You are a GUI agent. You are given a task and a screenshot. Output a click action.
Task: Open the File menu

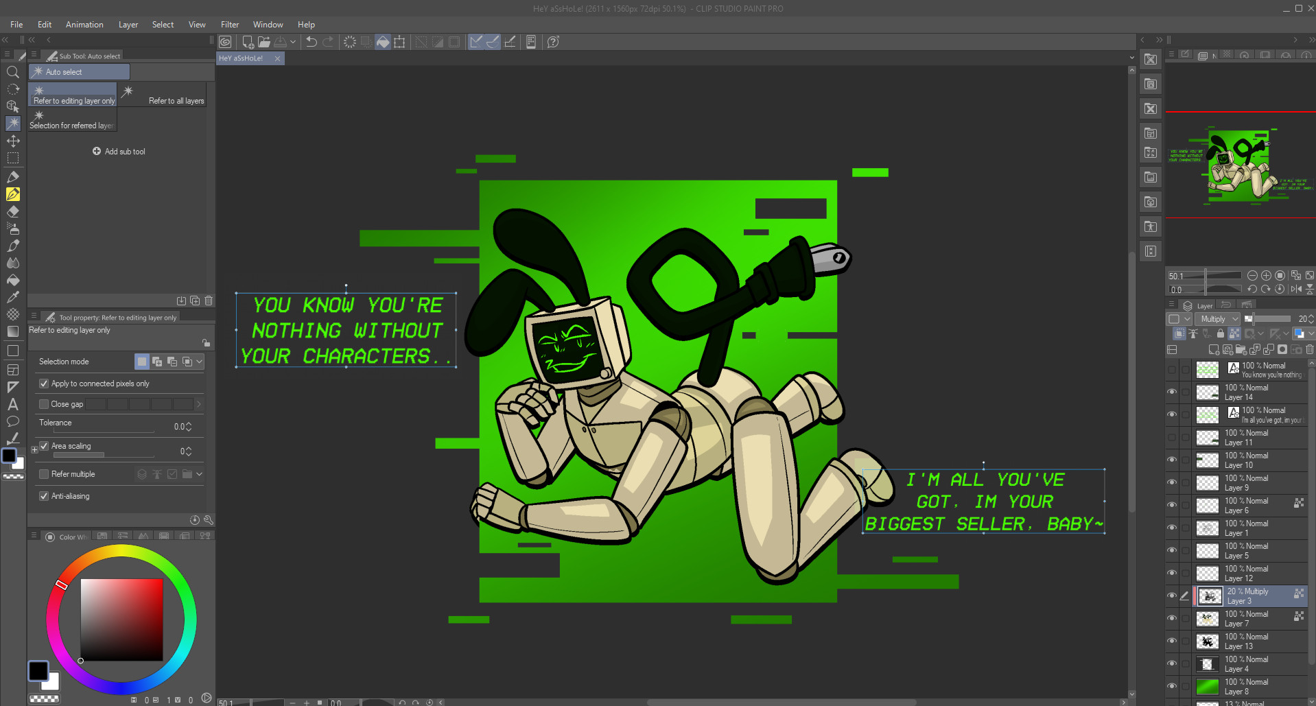(x=16, y=25)
